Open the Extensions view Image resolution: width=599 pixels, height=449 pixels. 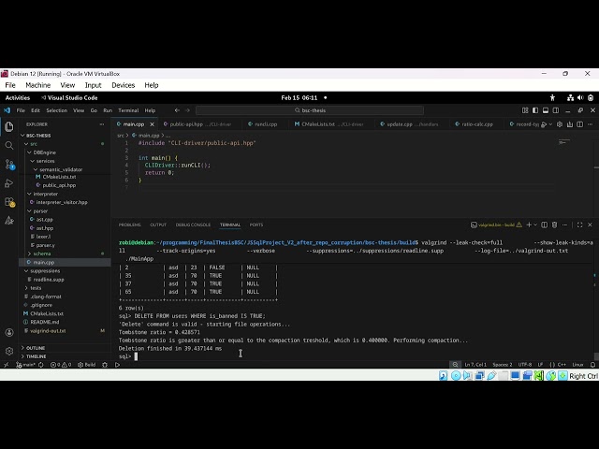click(9, 202)
